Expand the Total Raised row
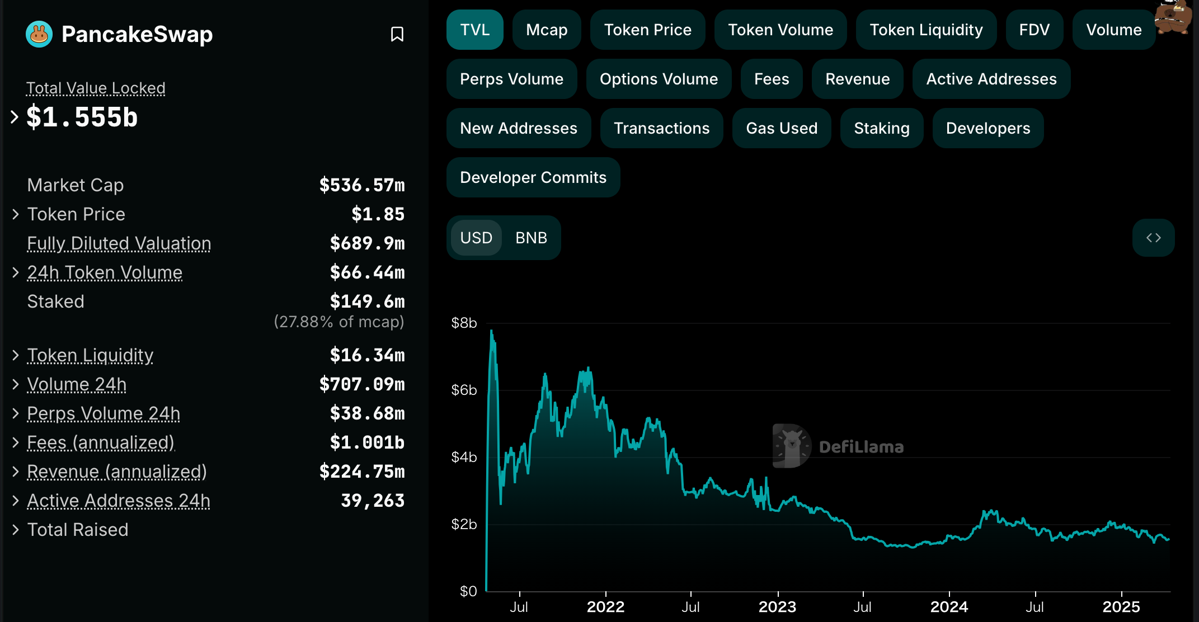The height and width of the screenshot is (622, 1199). click(x=16, y=530)
